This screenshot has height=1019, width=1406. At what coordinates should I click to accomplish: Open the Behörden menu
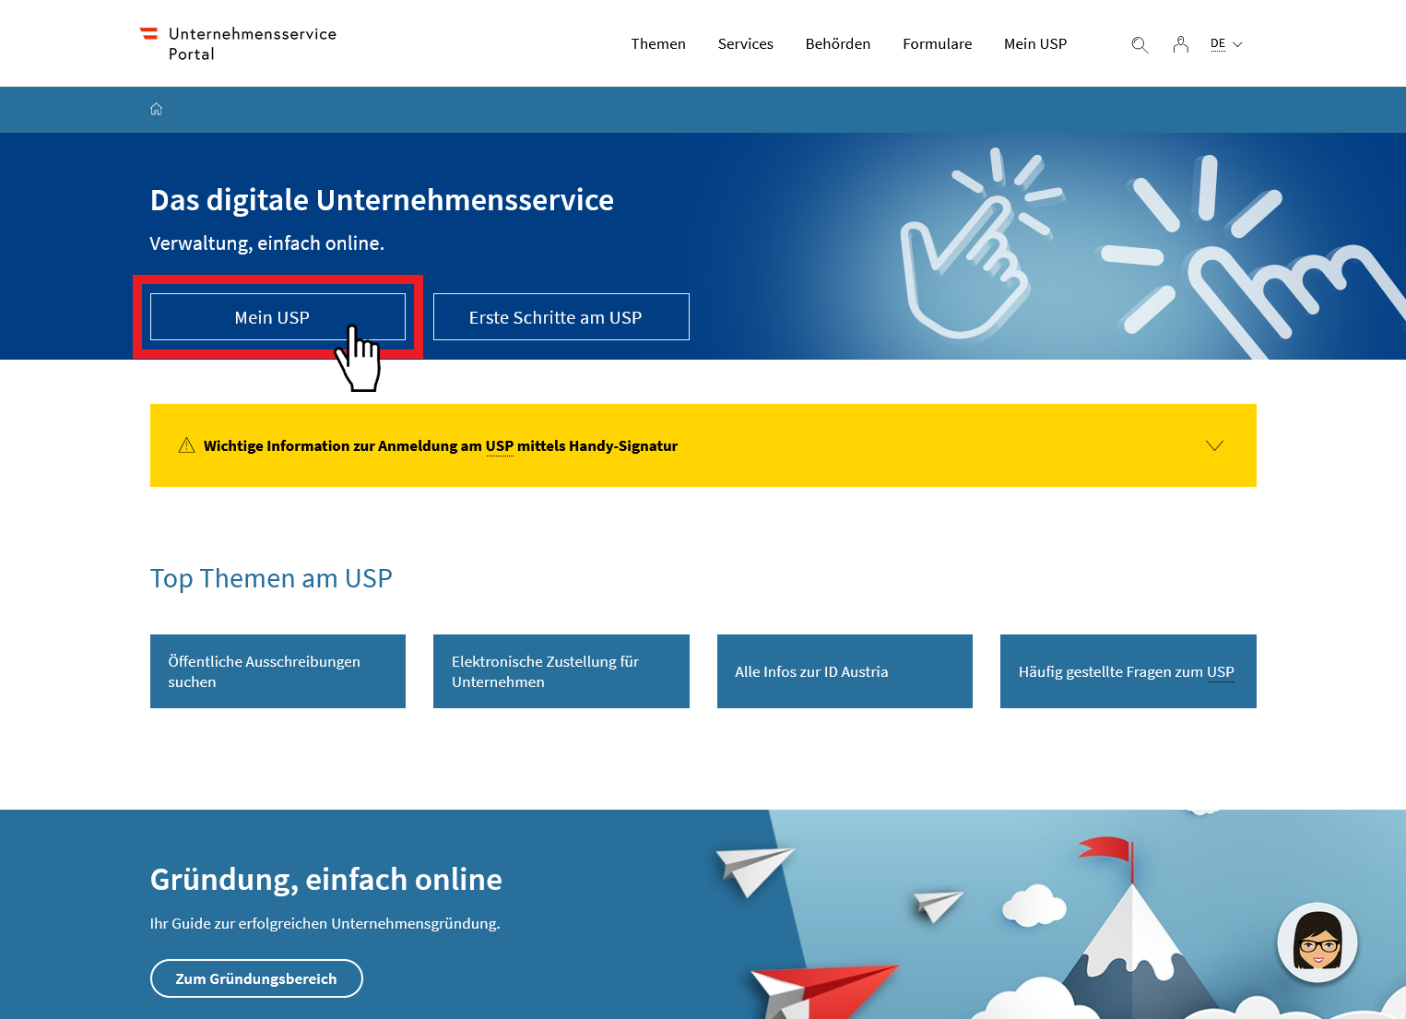(838, 43)
